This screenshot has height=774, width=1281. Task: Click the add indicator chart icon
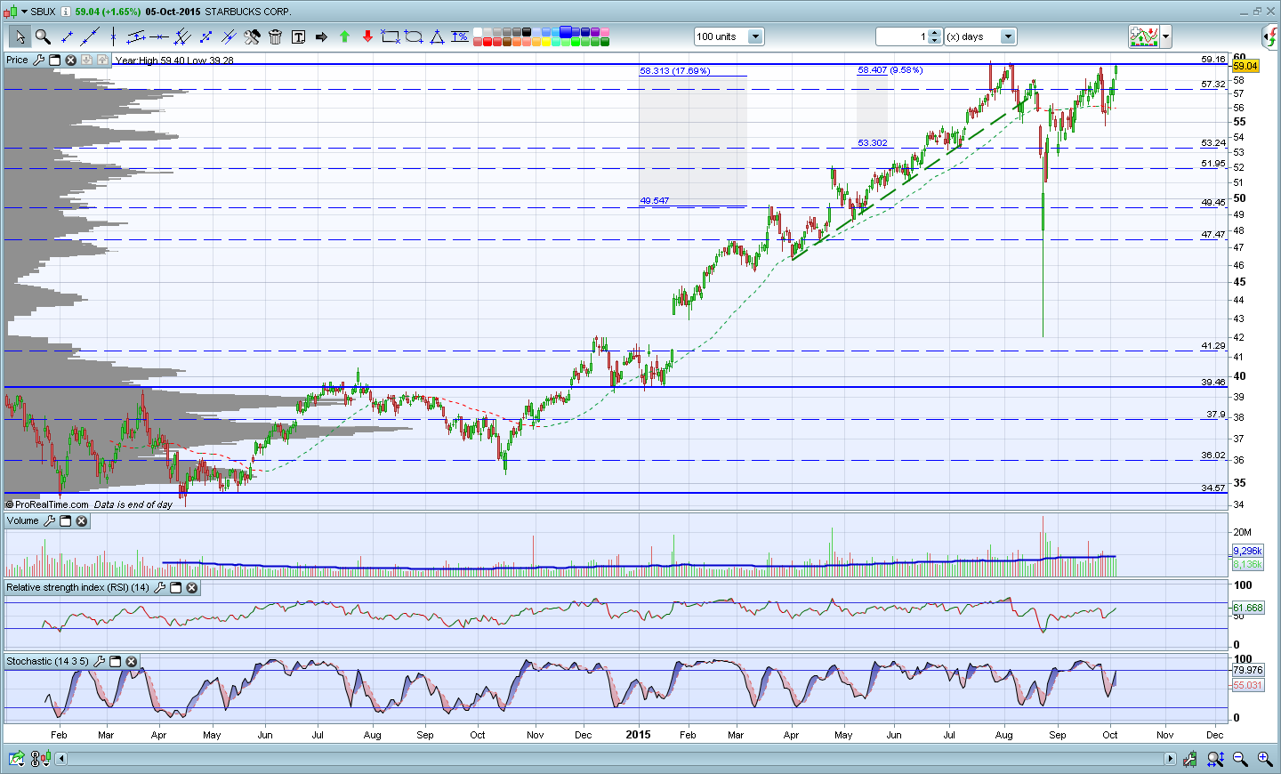click(1143, 36)
